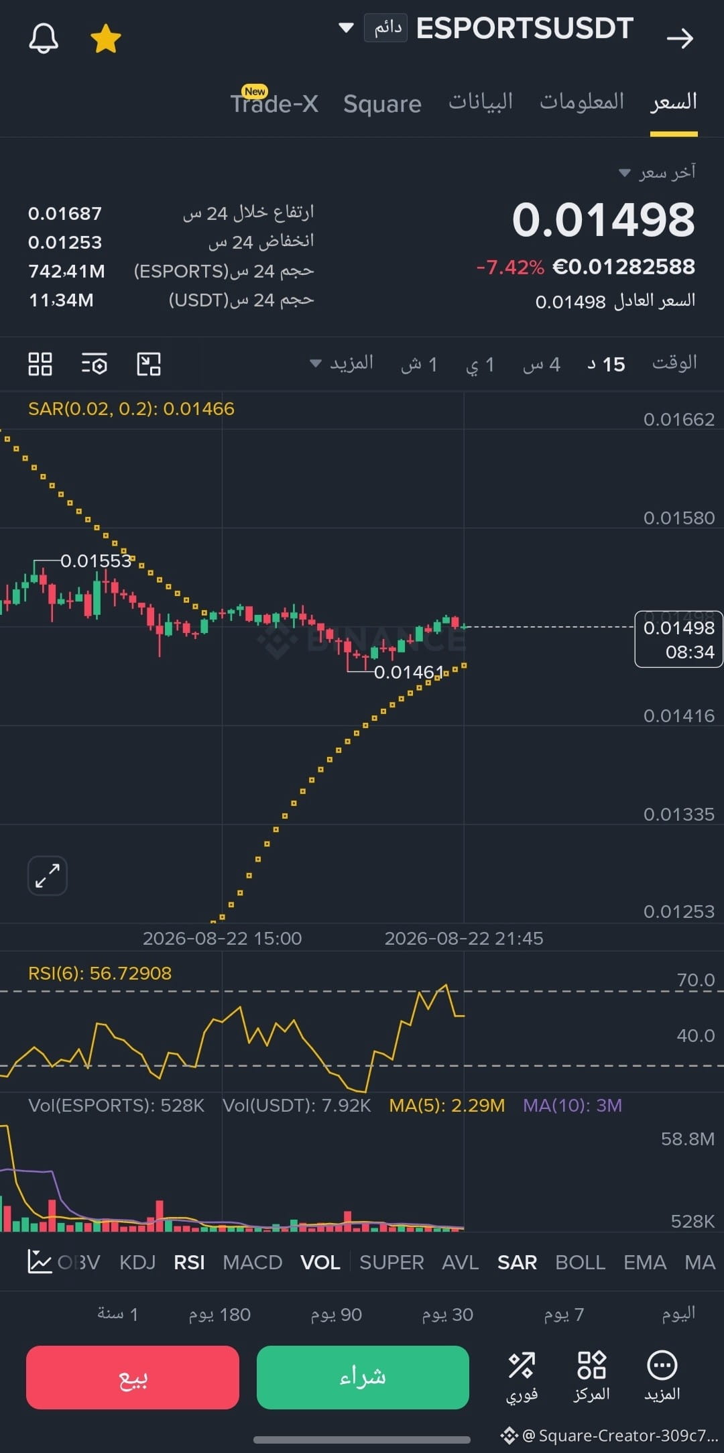Tap the MA(5): 2.29M volume label
The image size is (724, 1453).
pos(447,1106)
